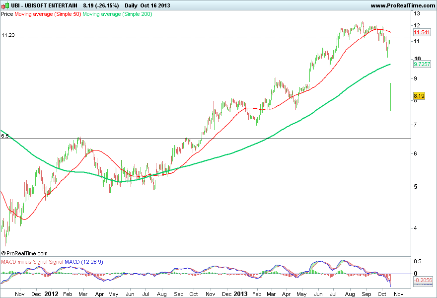
Task: Click the red 11.541 value tag
Action: (422, 32)
